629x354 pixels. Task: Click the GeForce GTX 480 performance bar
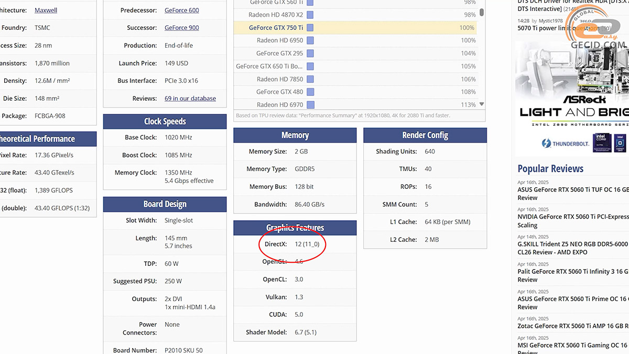tap(310, 92)
